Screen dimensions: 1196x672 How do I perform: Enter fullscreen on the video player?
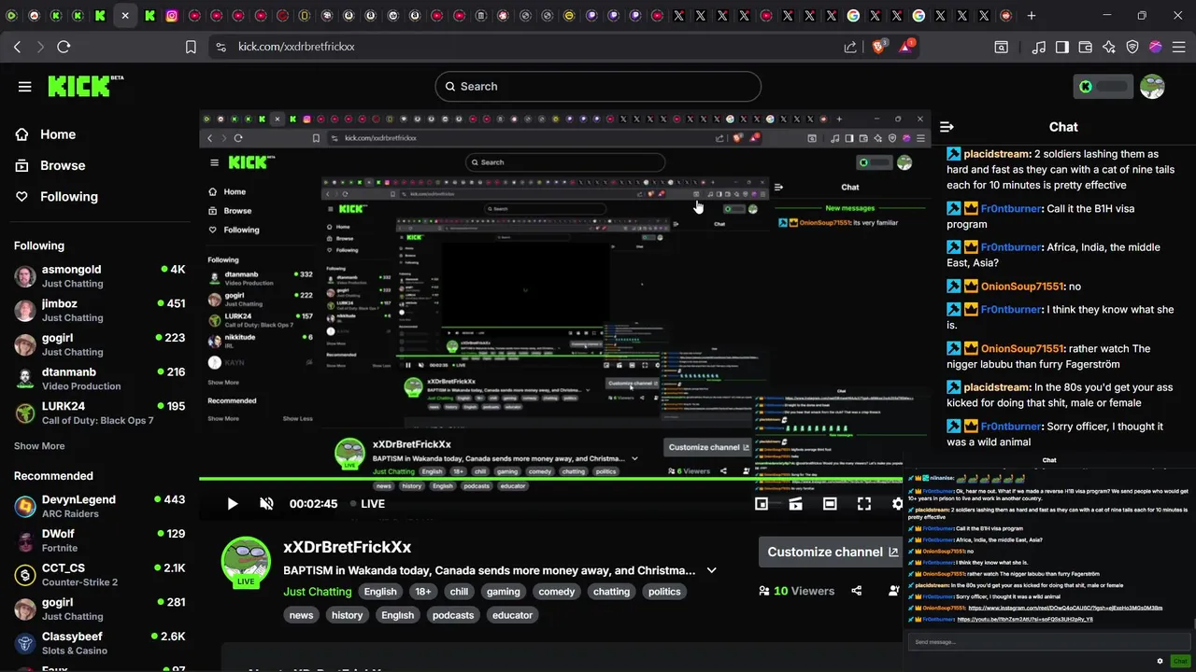click(x=864, y=504)
